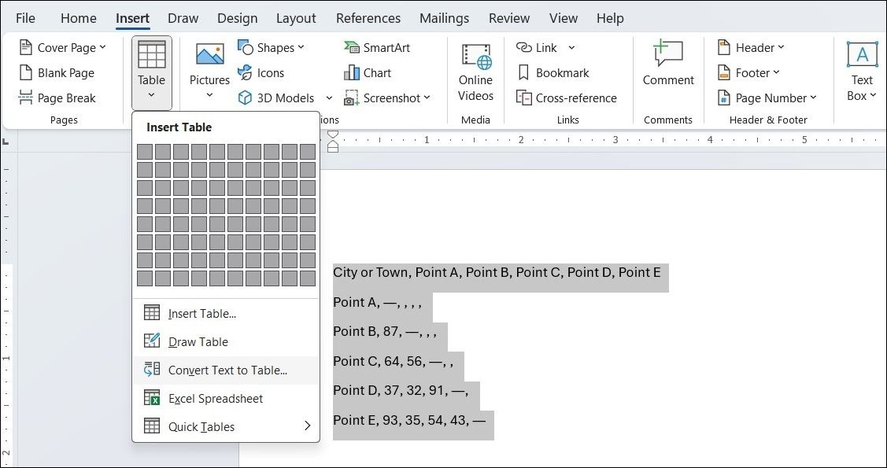
Task: Click the line 'Point E, 93, 35, 54, 43, —'
Action: coord(409,420)
